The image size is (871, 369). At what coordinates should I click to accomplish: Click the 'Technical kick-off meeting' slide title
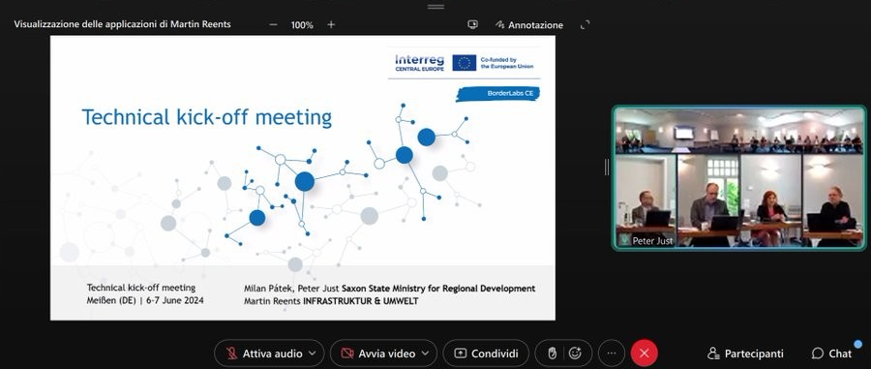tap(207, 118)
